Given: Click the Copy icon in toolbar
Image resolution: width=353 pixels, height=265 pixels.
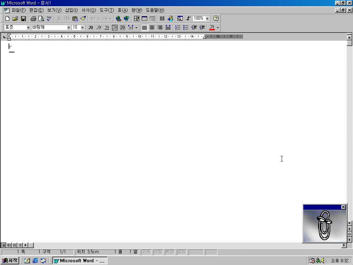Looking at the screenshot, I should (x=67, y=19).
